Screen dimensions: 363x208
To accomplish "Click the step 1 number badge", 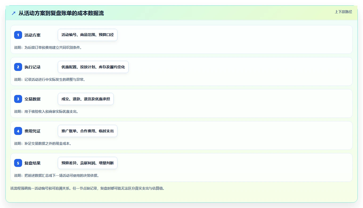I will click(18, 35).
